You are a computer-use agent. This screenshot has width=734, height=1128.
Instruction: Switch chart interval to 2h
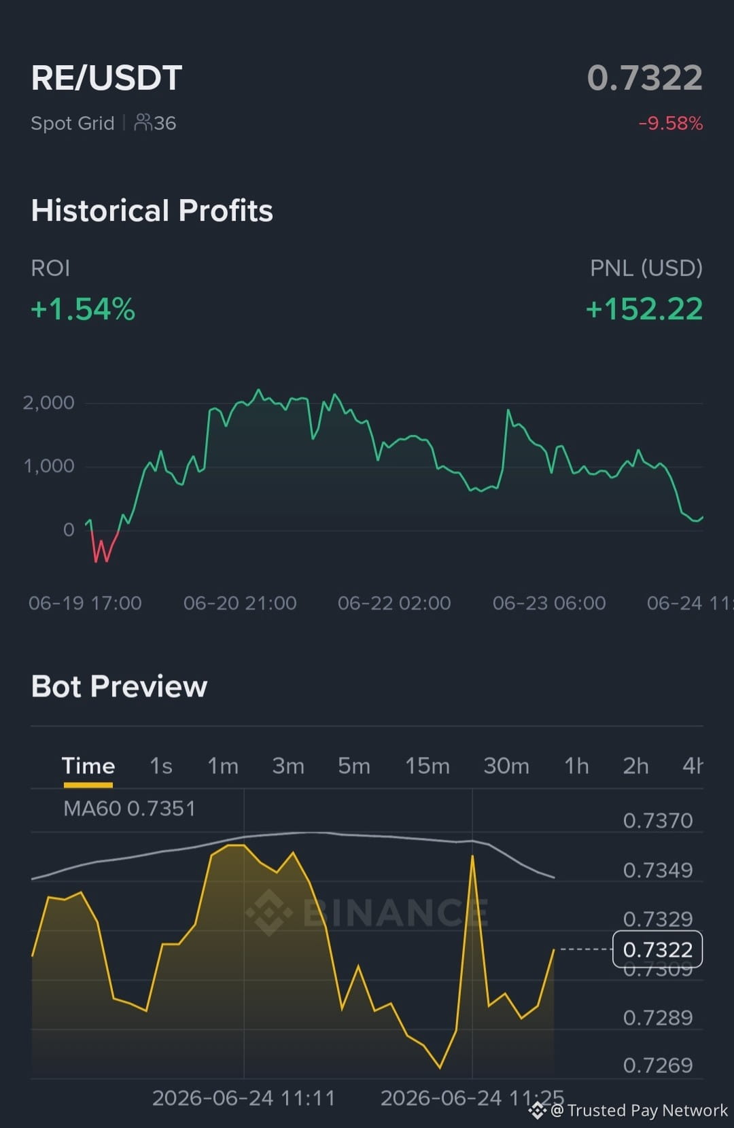635,766
